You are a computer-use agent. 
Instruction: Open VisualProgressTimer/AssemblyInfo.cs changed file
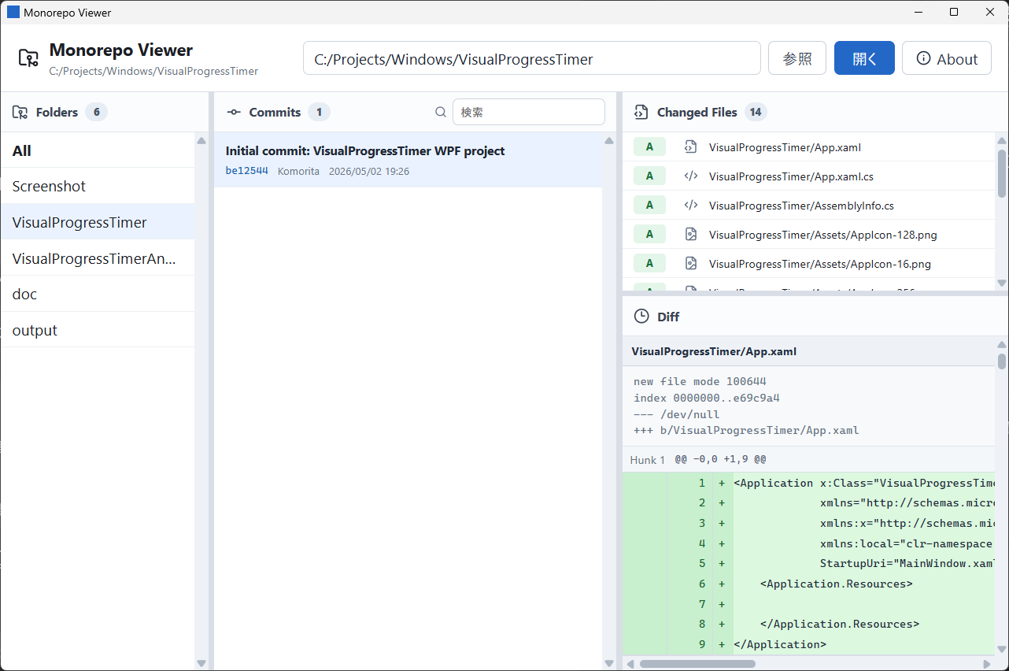pyautogui.click(x=810, y=205)
